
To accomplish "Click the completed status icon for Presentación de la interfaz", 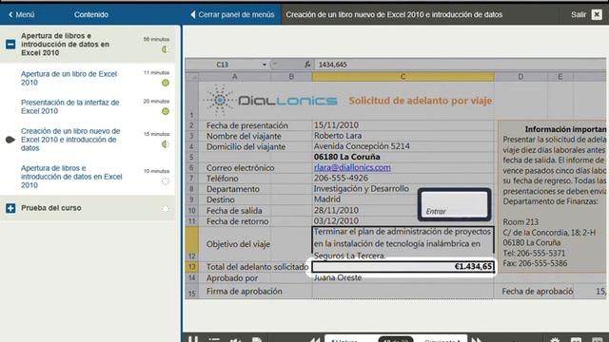I will click(166, 111).
